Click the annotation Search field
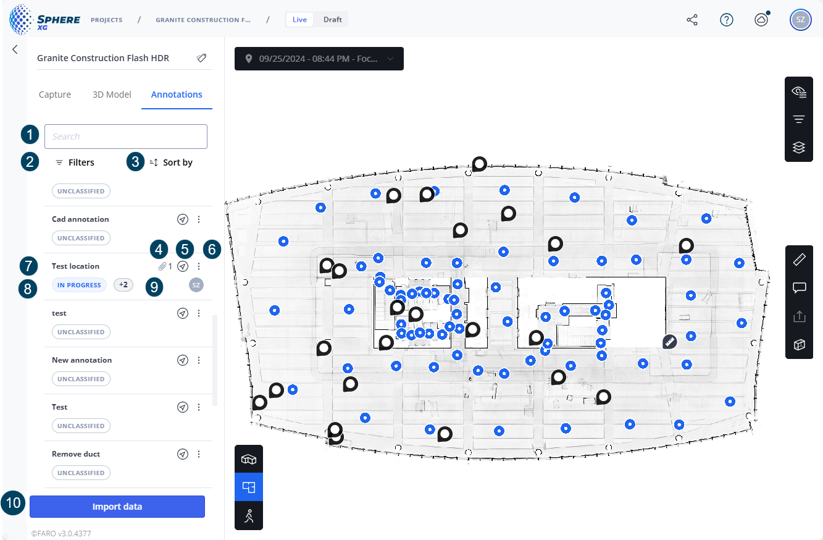This screenshot has height=540, width=823. coord(126,137)
